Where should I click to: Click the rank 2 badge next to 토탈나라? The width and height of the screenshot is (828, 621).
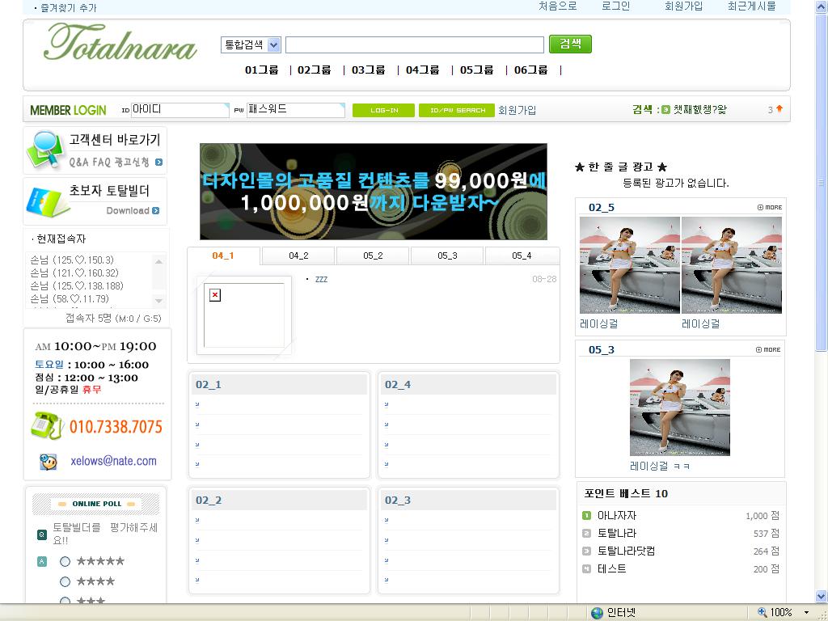tap(586, 534)
